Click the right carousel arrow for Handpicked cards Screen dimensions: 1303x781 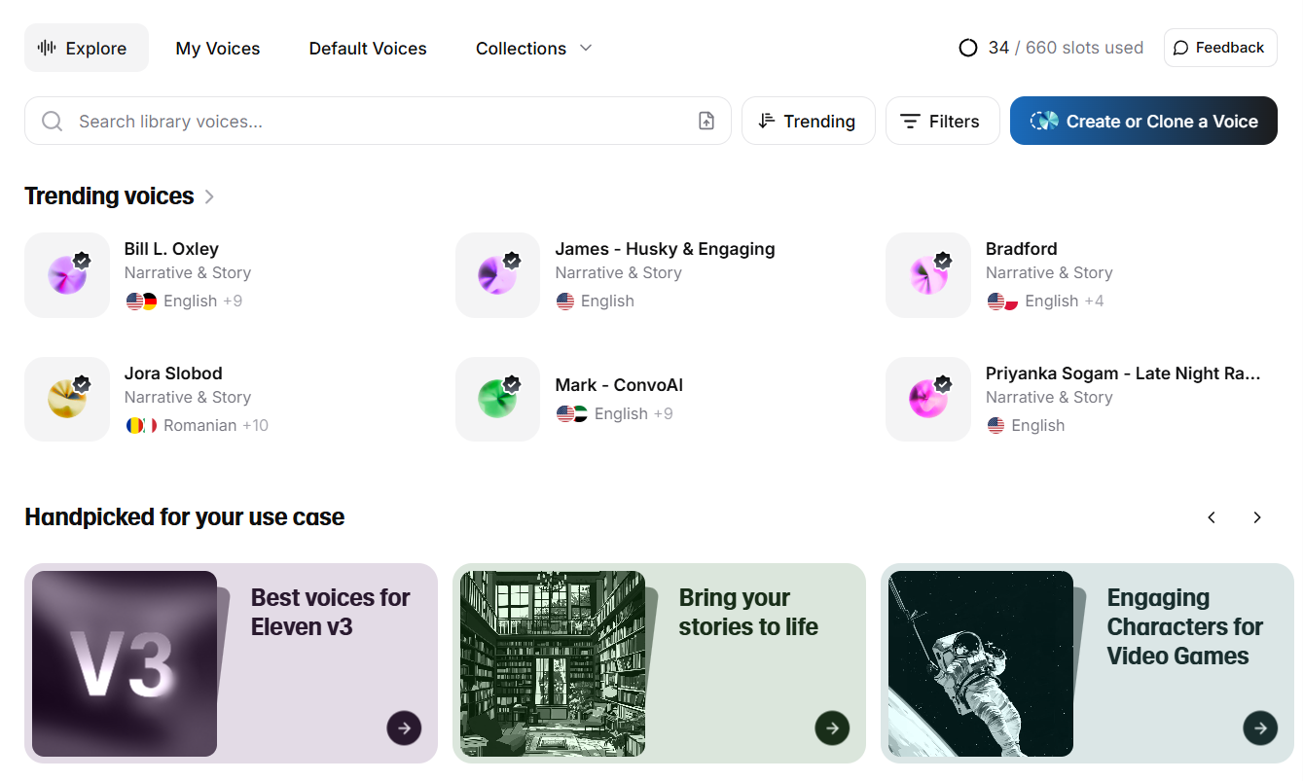coord(1256,516)
